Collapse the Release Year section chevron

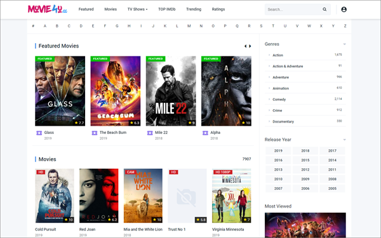344,140
